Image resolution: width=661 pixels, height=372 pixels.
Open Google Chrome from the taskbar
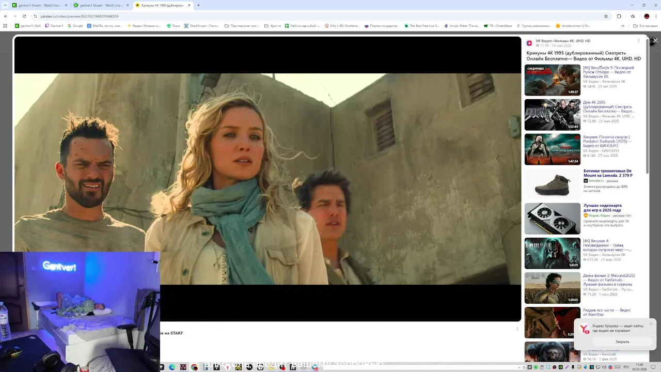[x=194, y=367]
